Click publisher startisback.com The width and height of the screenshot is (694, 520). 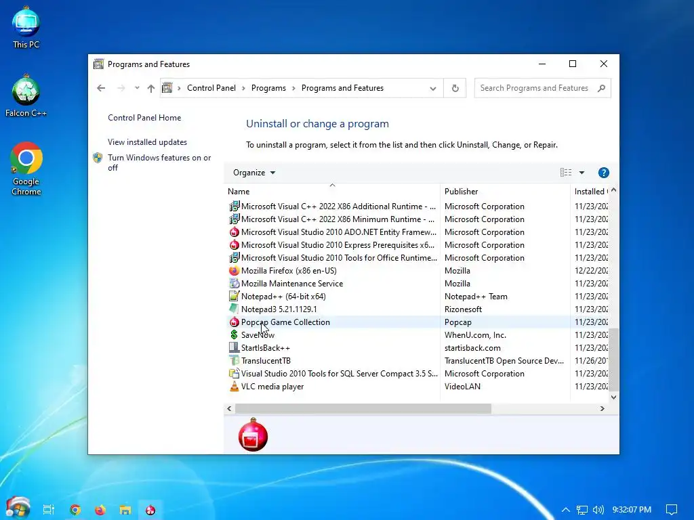(x=472, y=347)
